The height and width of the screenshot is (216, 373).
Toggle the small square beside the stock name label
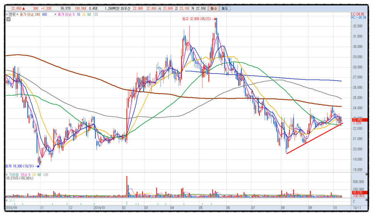tap(7, 14)
